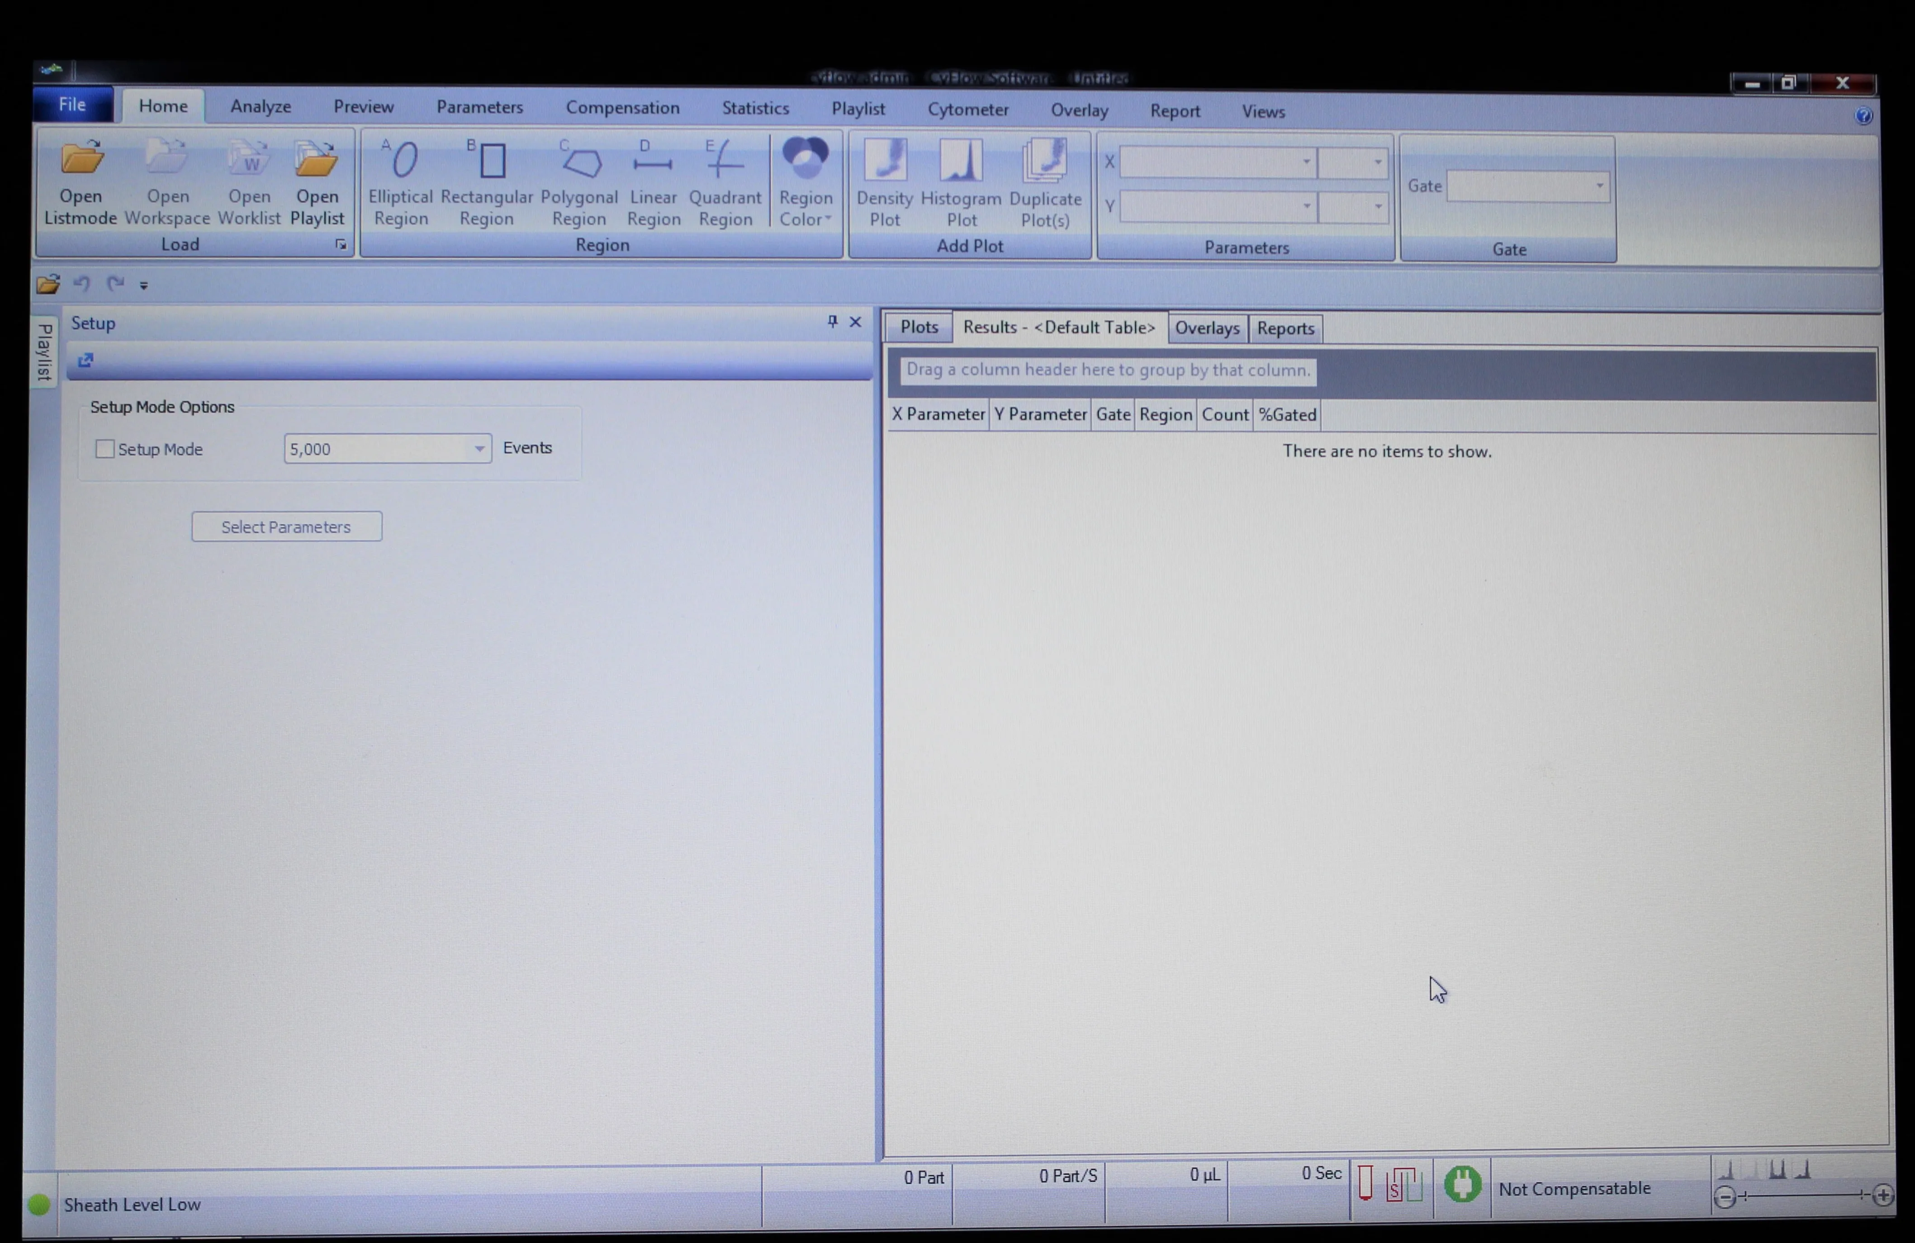This screenshot has width=1915, height=1243.
Task: Open the Region Color dropdown
Action: click(x=806, y=184)
